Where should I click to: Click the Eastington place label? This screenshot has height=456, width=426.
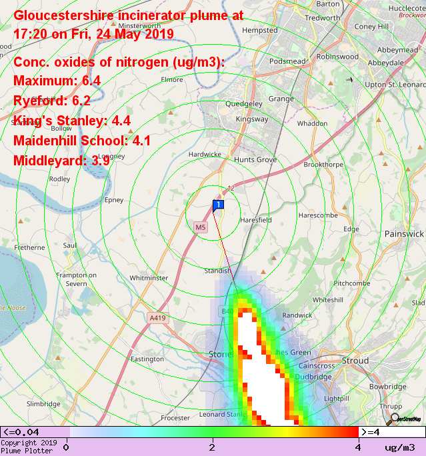click(147, 359)
